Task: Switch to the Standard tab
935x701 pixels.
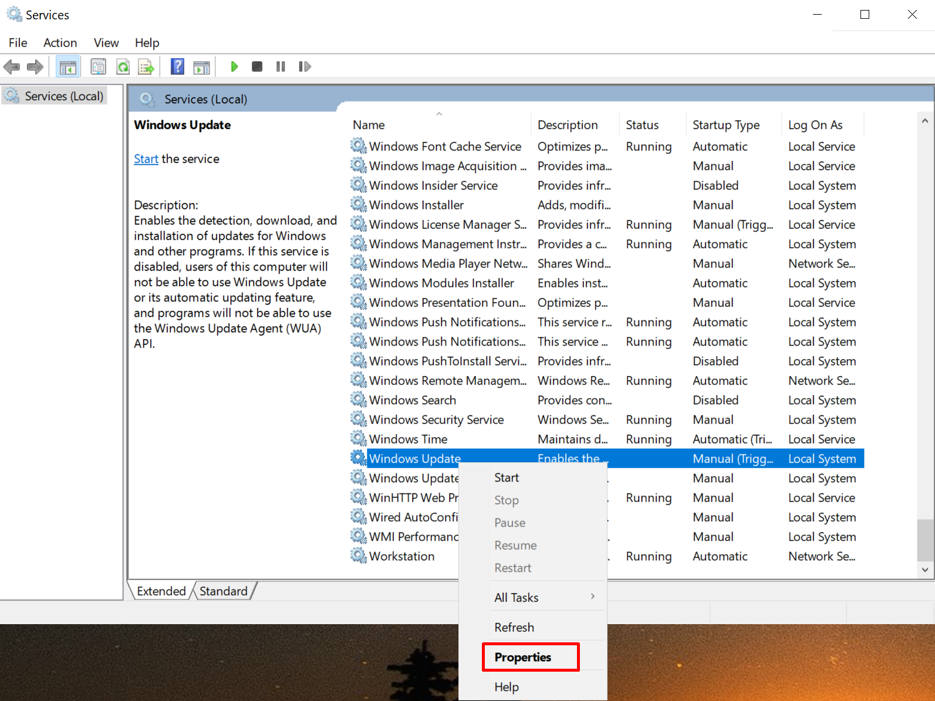Action: click(x=223, y=591)
